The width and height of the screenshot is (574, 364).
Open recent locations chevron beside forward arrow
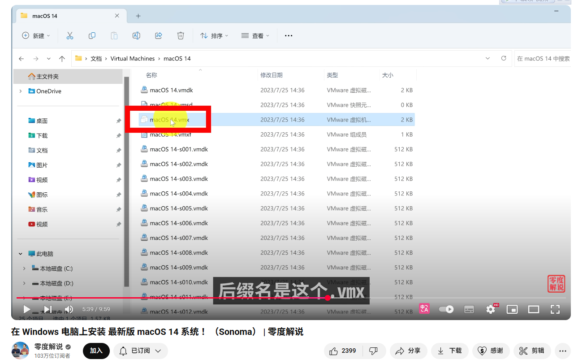(x=49, y=59)
